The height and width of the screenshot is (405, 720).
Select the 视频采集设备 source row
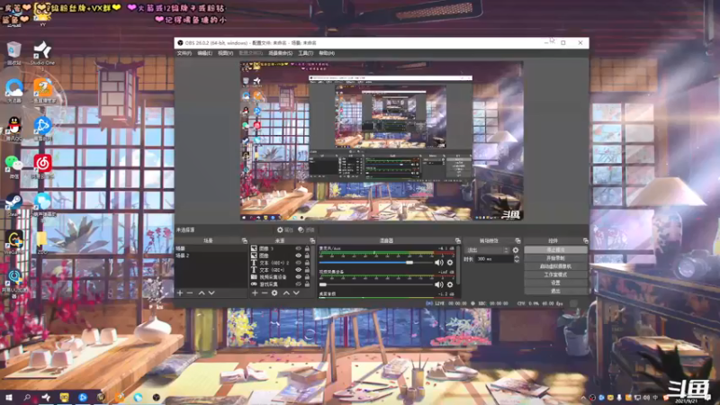(281, 277)
